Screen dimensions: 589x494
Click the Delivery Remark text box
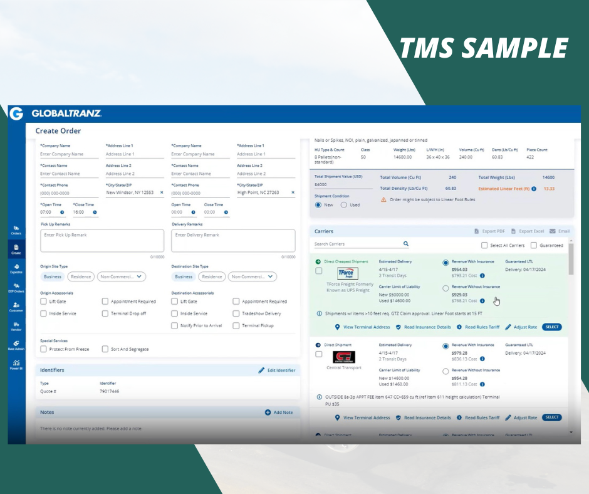(x=233, y=241)
